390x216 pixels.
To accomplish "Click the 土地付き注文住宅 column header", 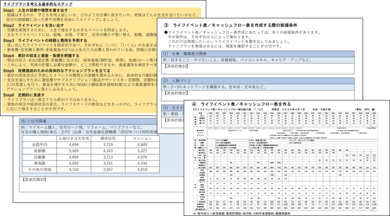I will 74,139.
